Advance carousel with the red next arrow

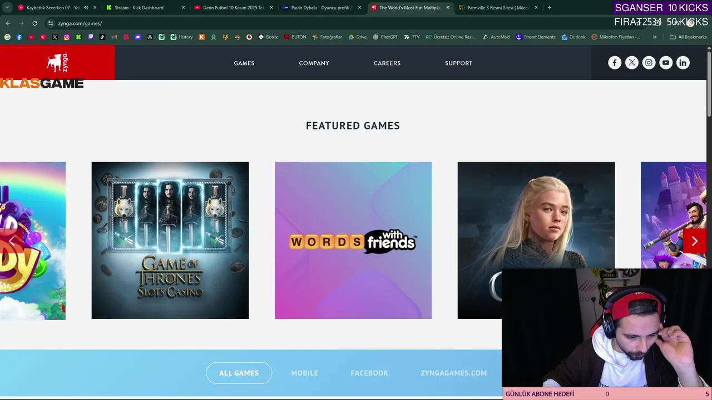point(694,241)
